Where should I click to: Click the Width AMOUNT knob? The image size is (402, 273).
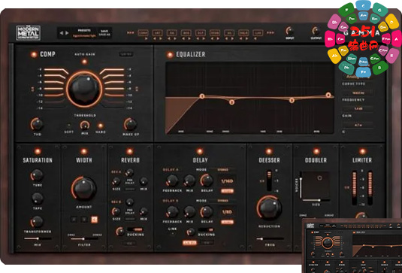[84, 189]
